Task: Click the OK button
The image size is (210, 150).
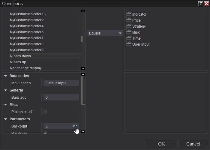Action: [x=161, y=144]
